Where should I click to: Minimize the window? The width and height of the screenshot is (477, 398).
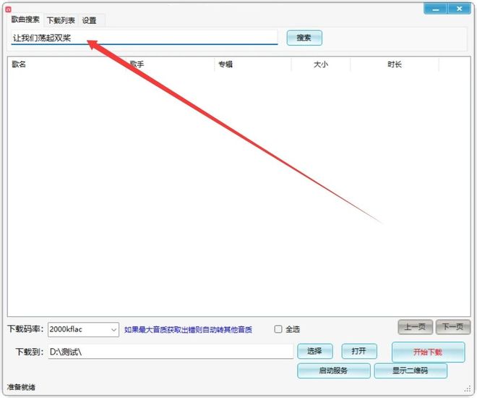[x=435, y=9]
